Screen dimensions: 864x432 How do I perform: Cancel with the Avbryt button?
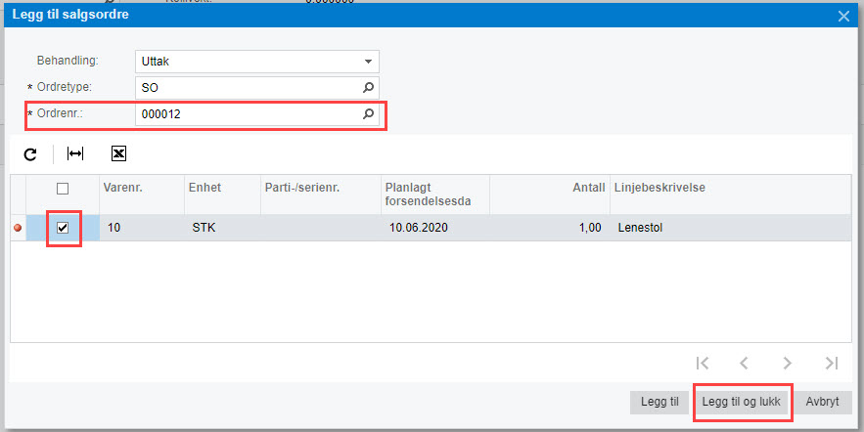coord(822,403)
